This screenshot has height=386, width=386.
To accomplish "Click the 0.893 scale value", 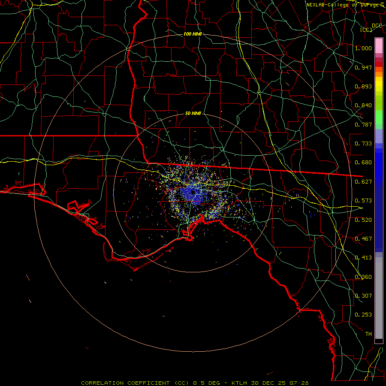I will [x=363, y=86].
